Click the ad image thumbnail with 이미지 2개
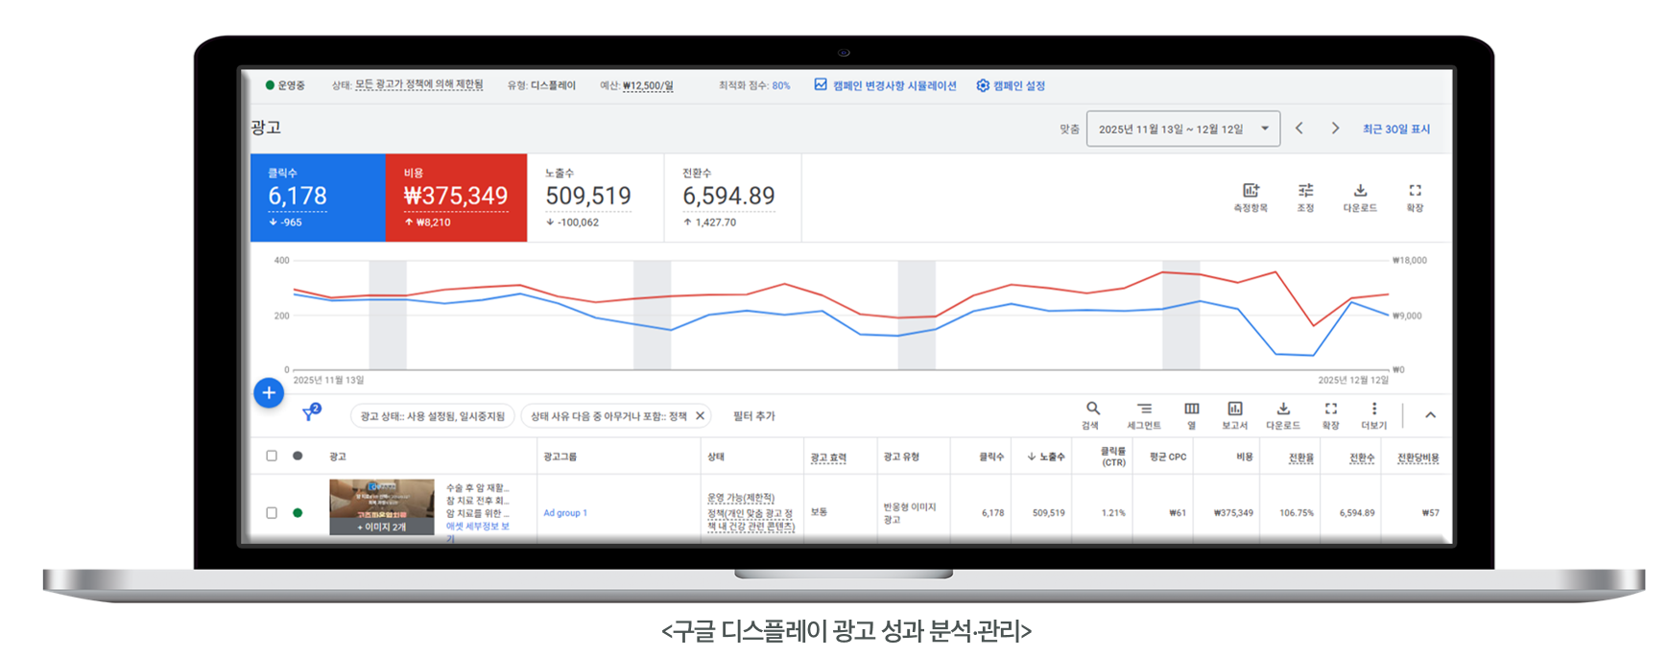Viewport: 1668px width, 657px height. coord(381,506)
